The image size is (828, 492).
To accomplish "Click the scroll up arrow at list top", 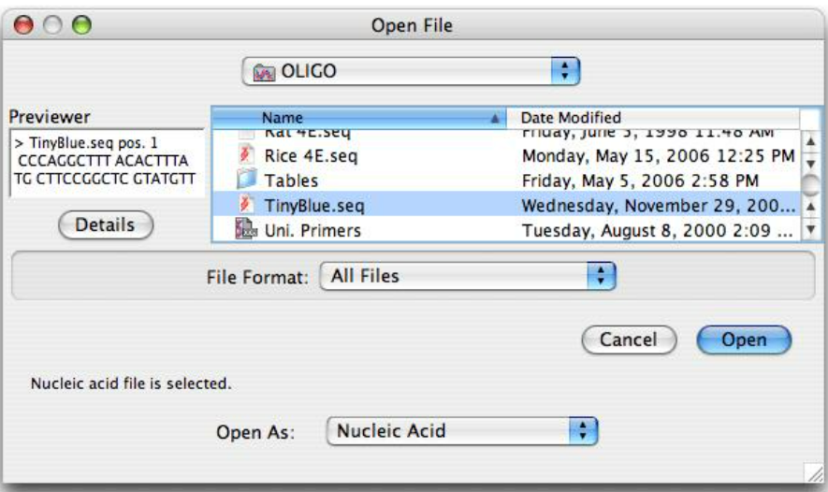I will [x=810, y=141].
